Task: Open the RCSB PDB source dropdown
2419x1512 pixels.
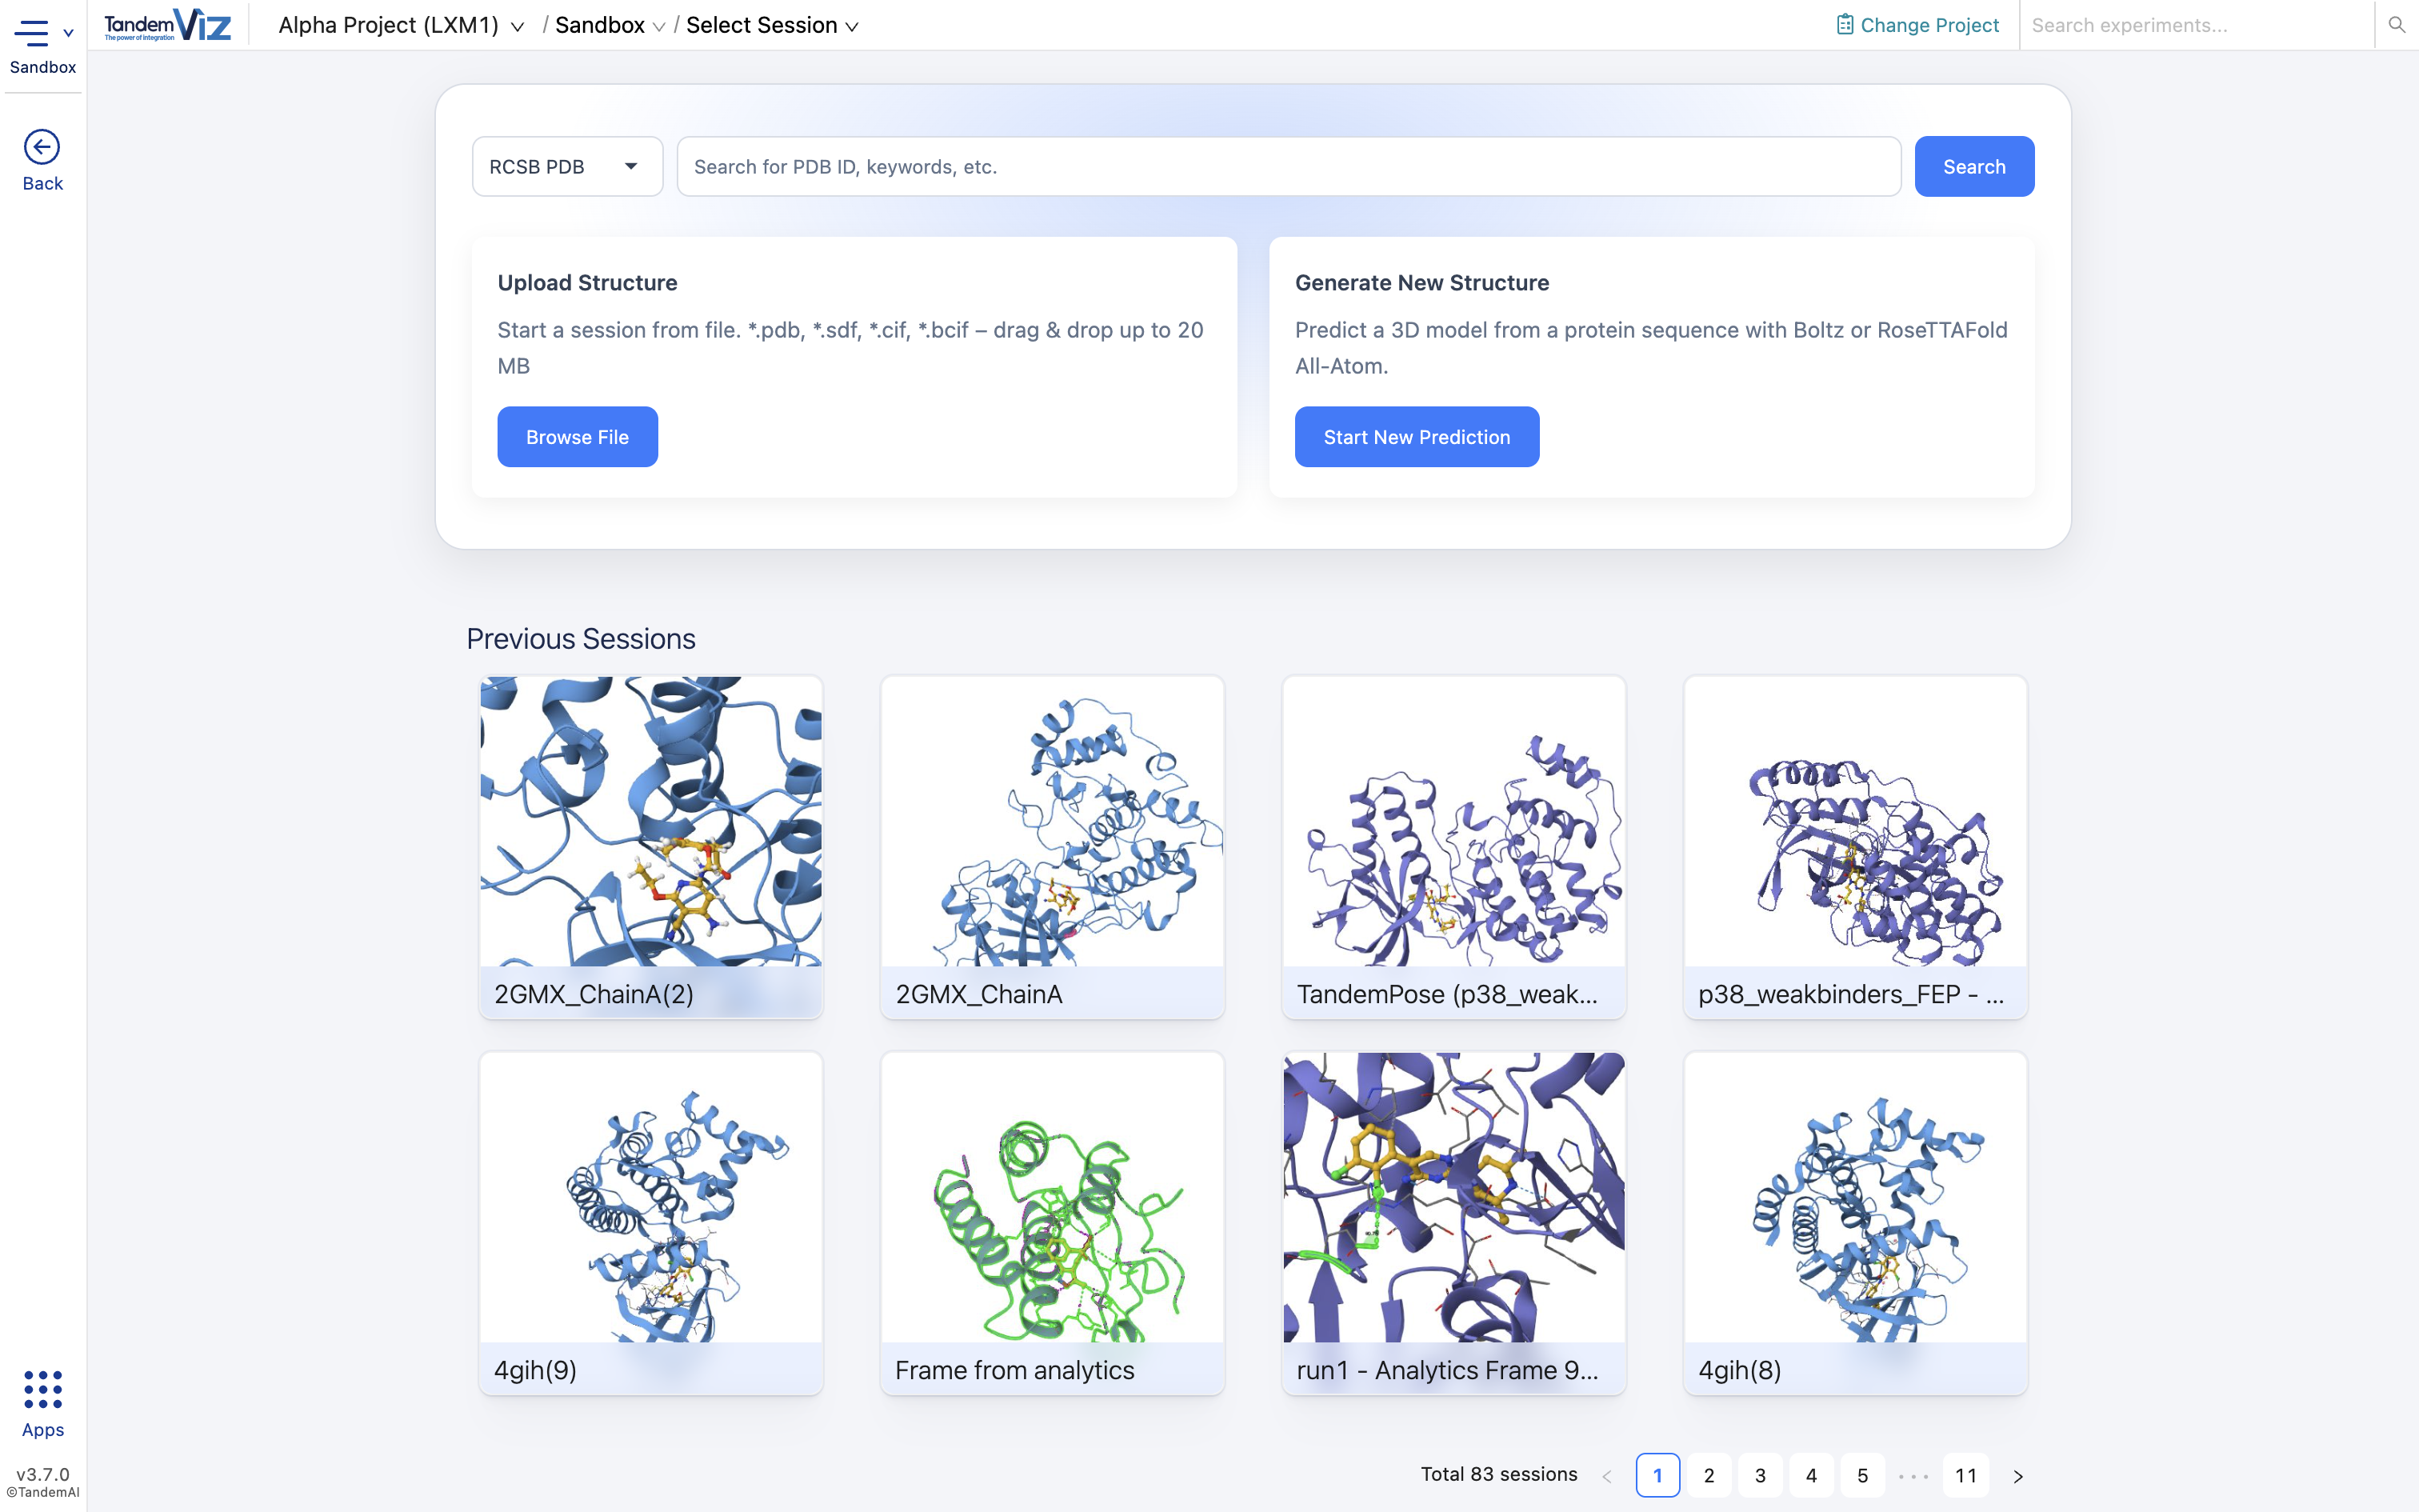Action: click(x=567, y=166)
